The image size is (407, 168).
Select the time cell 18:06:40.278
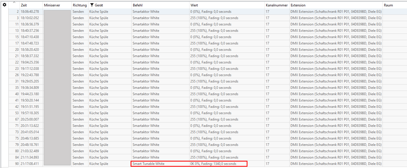[30, 12]
